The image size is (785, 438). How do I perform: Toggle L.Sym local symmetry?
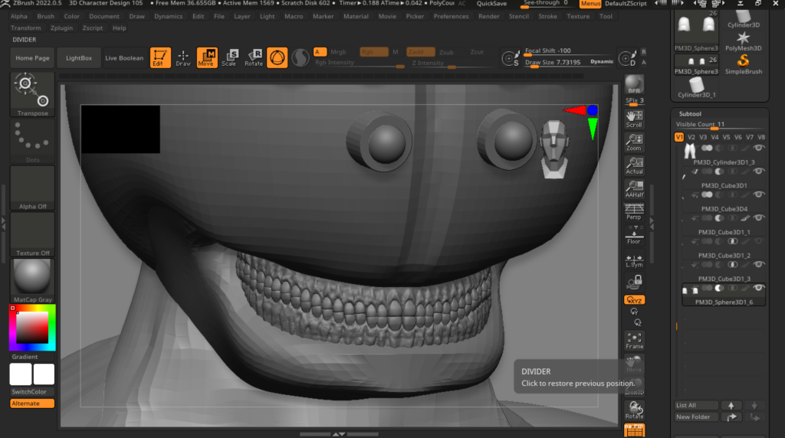click(x=634, y=260)
